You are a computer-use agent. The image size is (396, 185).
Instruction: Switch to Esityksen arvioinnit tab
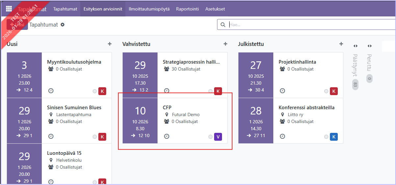pos(103,9)
